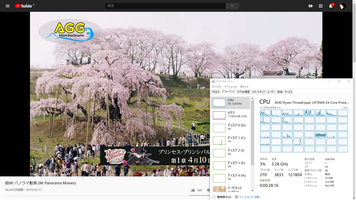This screenshot has height=200, width=356.
Task: Select メモリ in the performance sidebar
Action: coord(230,115)
